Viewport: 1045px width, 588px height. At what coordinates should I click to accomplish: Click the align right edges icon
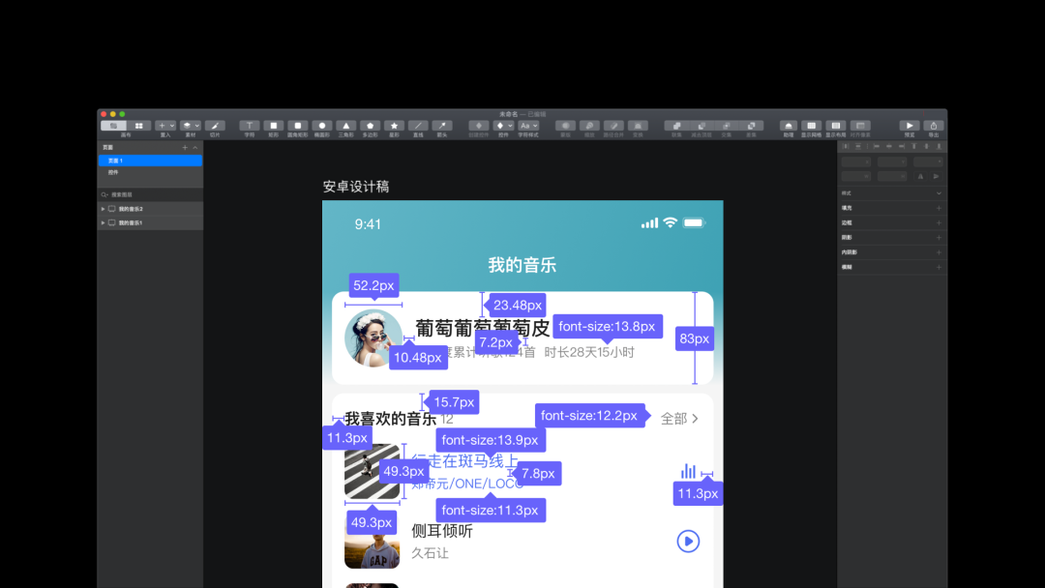pyautogui.click(x=902, y=146)
